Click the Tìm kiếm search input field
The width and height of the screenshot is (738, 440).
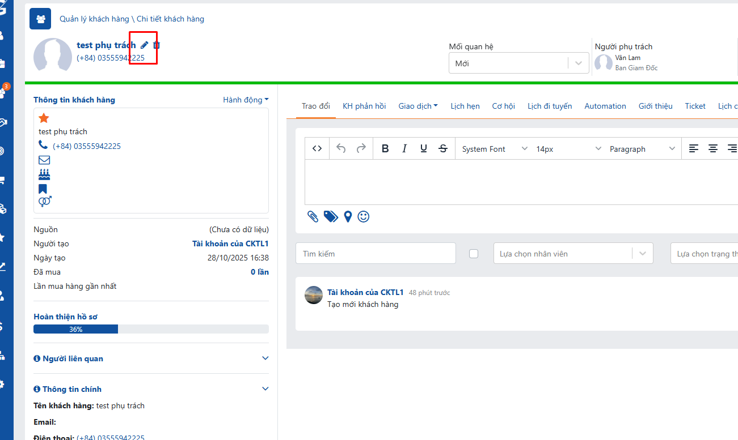coord(376,254)
